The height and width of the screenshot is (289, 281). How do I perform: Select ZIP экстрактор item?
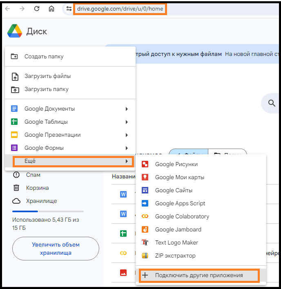tap(201, 256)
